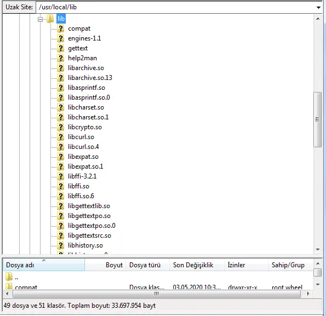Click the question-mark icon beside compat
Screen dimensions: 326x316
click(60, 28)
